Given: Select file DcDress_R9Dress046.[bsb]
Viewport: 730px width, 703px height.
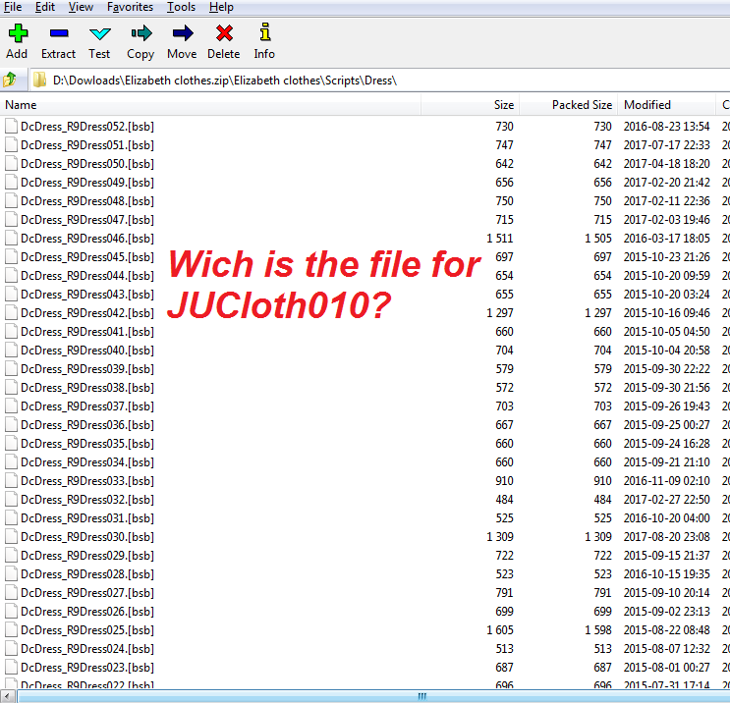Looking at the screenshot, I should 86,239.
